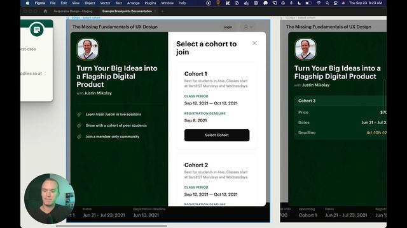Click middle frame's 'The Missing Fundamentals' page title
Viewport: 407px width, 228px height.
(x=115, y=27)
